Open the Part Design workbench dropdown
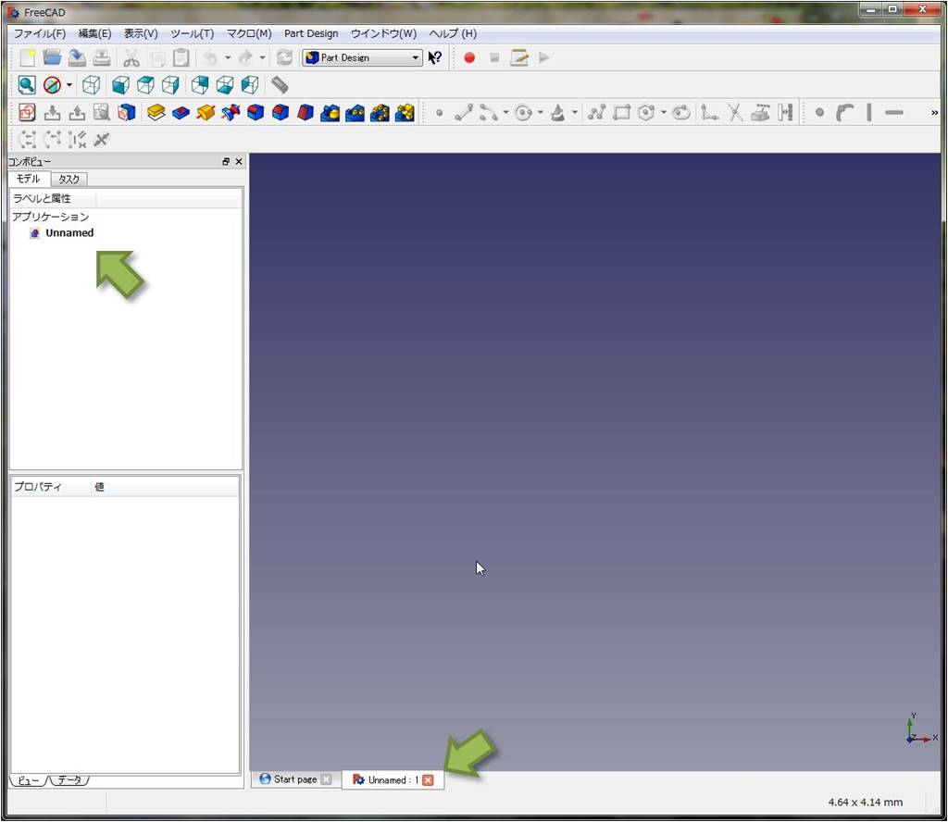The height and width of the screenshot is (822, 948). click(363, 58)
